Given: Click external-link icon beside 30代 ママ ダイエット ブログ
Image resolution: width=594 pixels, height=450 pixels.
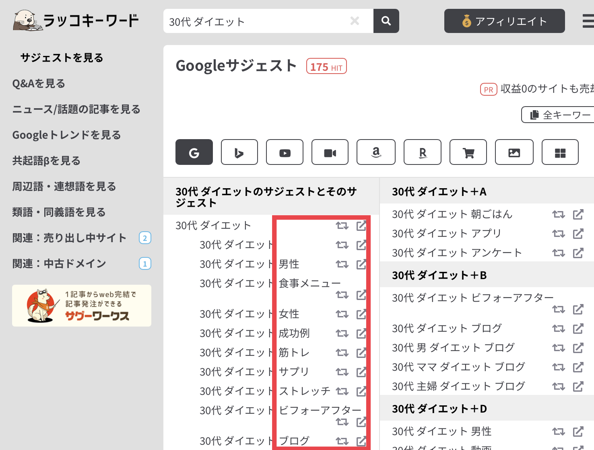Looking at the screenshot, I should (x=578, y=367).
